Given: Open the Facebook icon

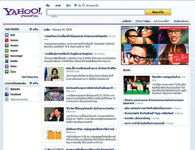Looking at the screenshot, I should tap(6, 94).
